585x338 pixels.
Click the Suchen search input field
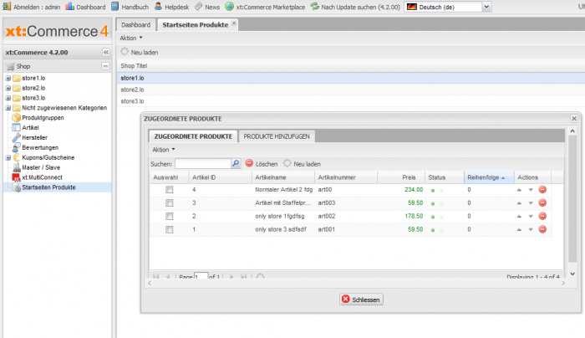tap(203, 164)
